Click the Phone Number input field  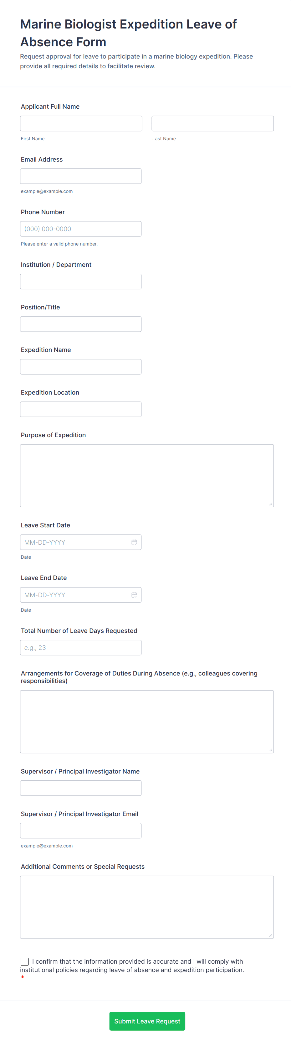[81, 229]
